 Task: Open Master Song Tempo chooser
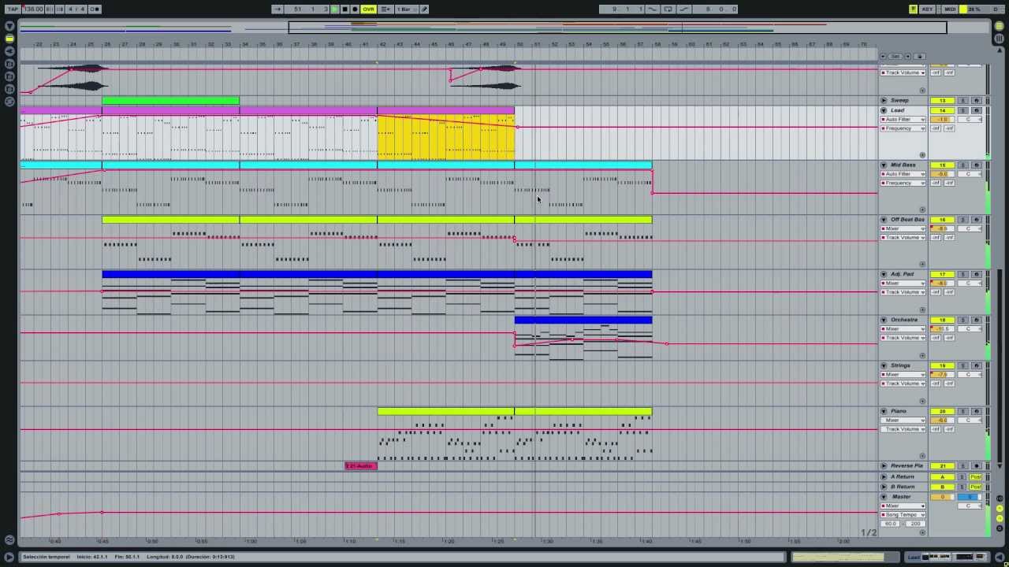pos(903,515)
